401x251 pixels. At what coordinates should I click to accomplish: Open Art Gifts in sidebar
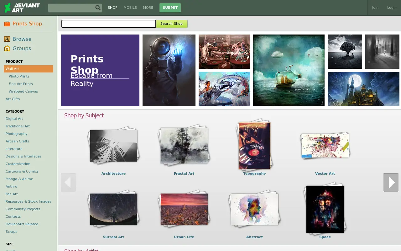[13, 99]
